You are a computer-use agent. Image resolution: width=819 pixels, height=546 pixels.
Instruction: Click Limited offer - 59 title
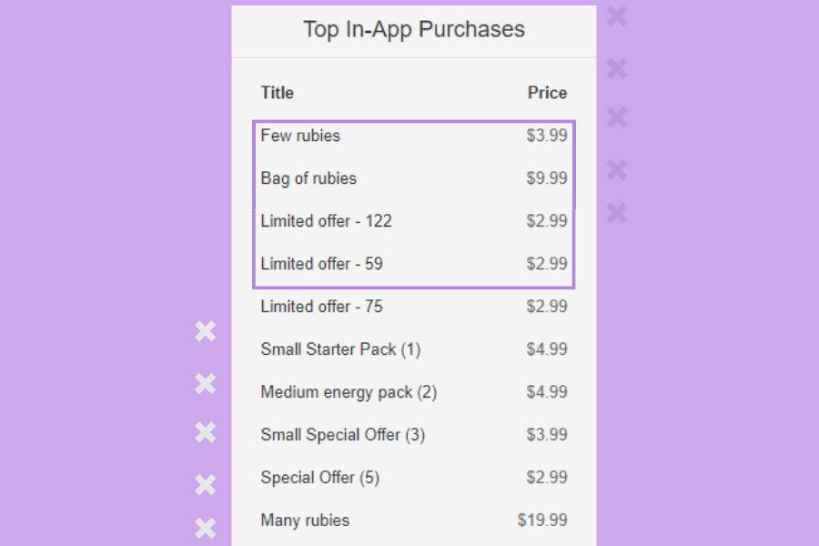[x=321, y=264]
